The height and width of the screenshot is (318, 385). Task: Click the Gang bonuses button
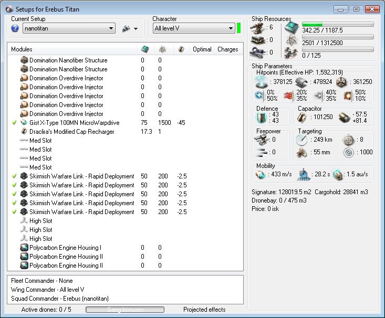tap(125, 310)
